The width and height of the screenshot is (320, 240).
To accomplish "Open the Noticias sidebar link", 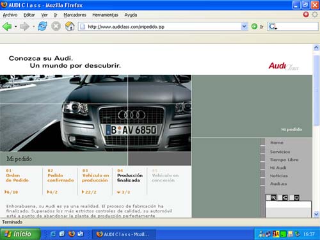I will tap(279, 176).
